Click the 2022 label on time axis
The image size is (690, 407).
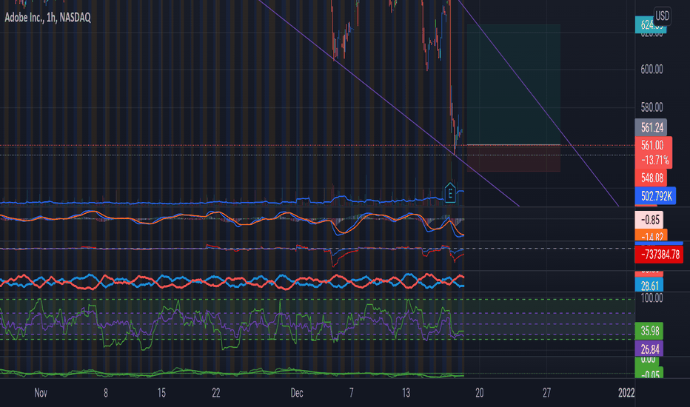pos(626,393)
